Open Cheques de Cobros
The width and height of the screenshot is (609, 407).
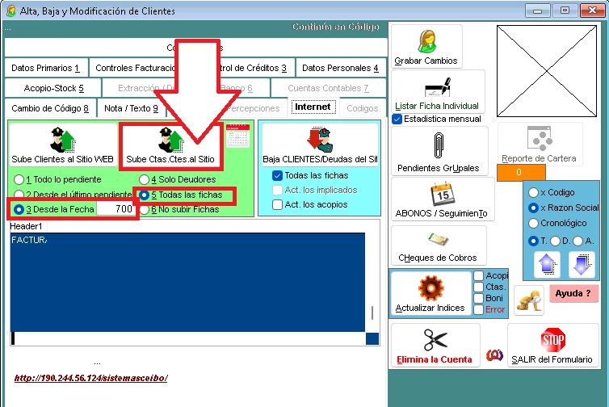[x=439, y=245]
